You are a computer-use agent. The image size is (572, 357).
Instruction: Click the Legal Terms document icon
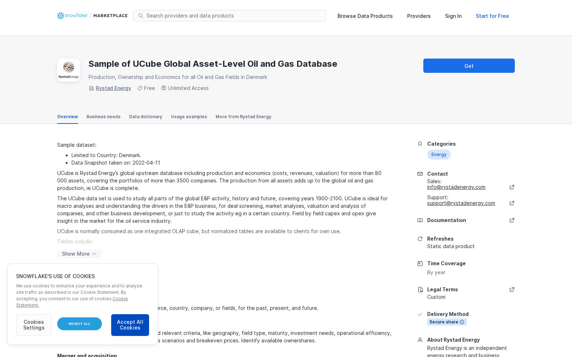420,290
